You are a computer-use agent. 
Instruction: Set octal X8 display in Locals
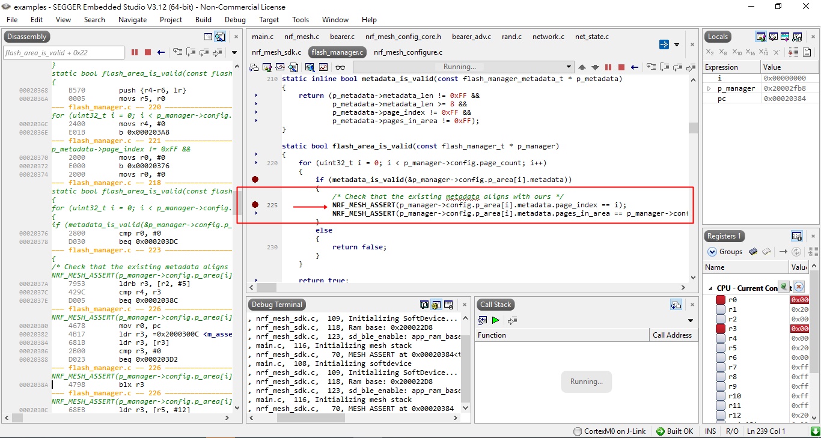(724, 52)
